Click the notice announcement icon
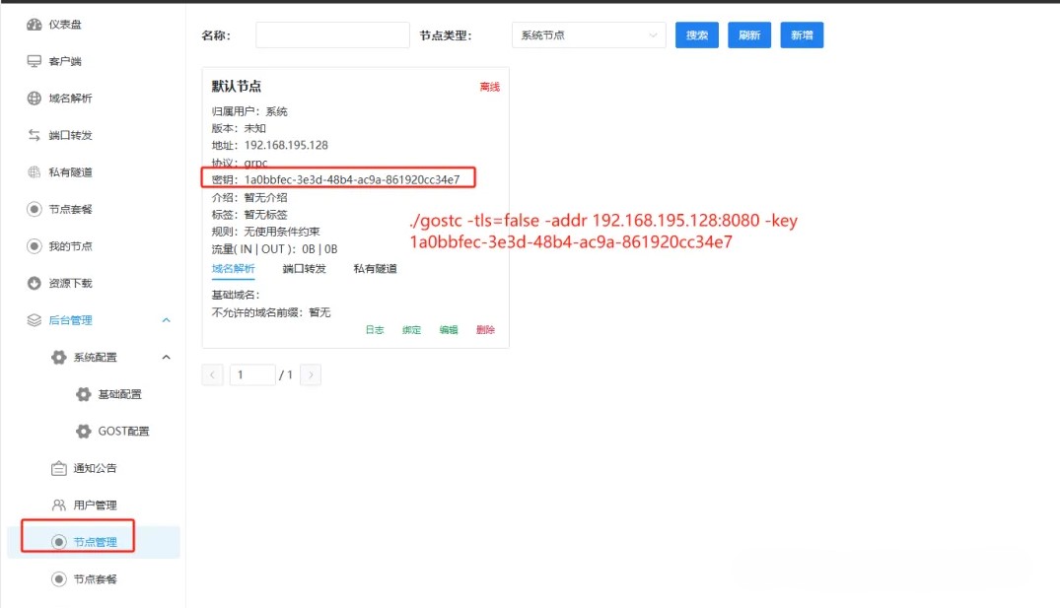This screenshot has height=608, width=1060. (x=59, y=468)
